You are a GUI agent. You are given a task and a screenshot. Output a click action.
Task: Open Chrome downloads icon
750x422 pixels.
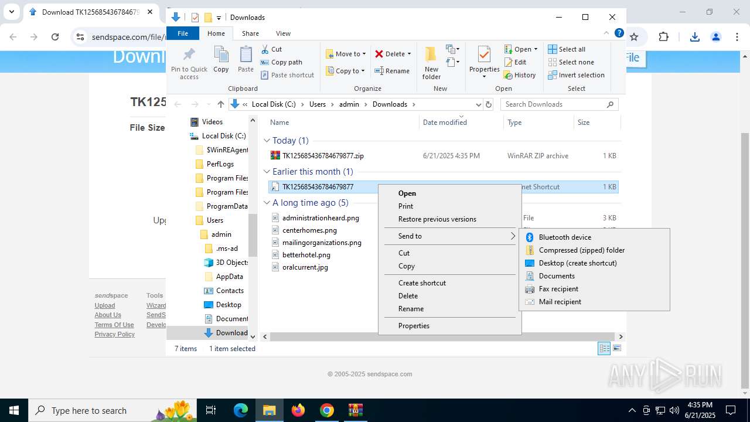tap(695, 37)
